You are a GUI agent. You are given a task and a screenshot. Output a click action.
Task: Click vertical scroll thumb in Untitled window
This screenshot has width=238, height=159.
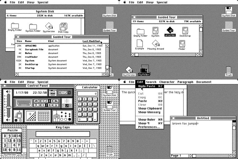234,128
